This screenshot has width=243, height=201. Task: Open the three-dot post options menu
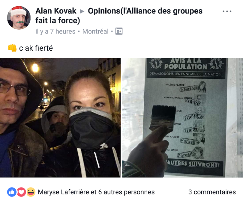click(227, 11)
